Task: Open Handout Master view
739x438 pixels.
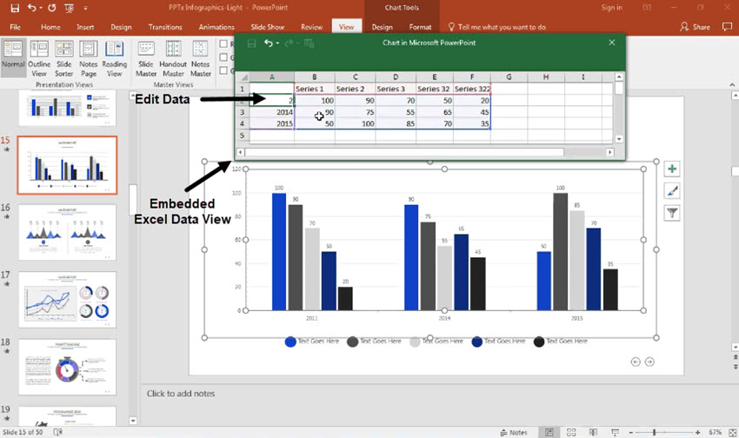Action: point(173,59)
